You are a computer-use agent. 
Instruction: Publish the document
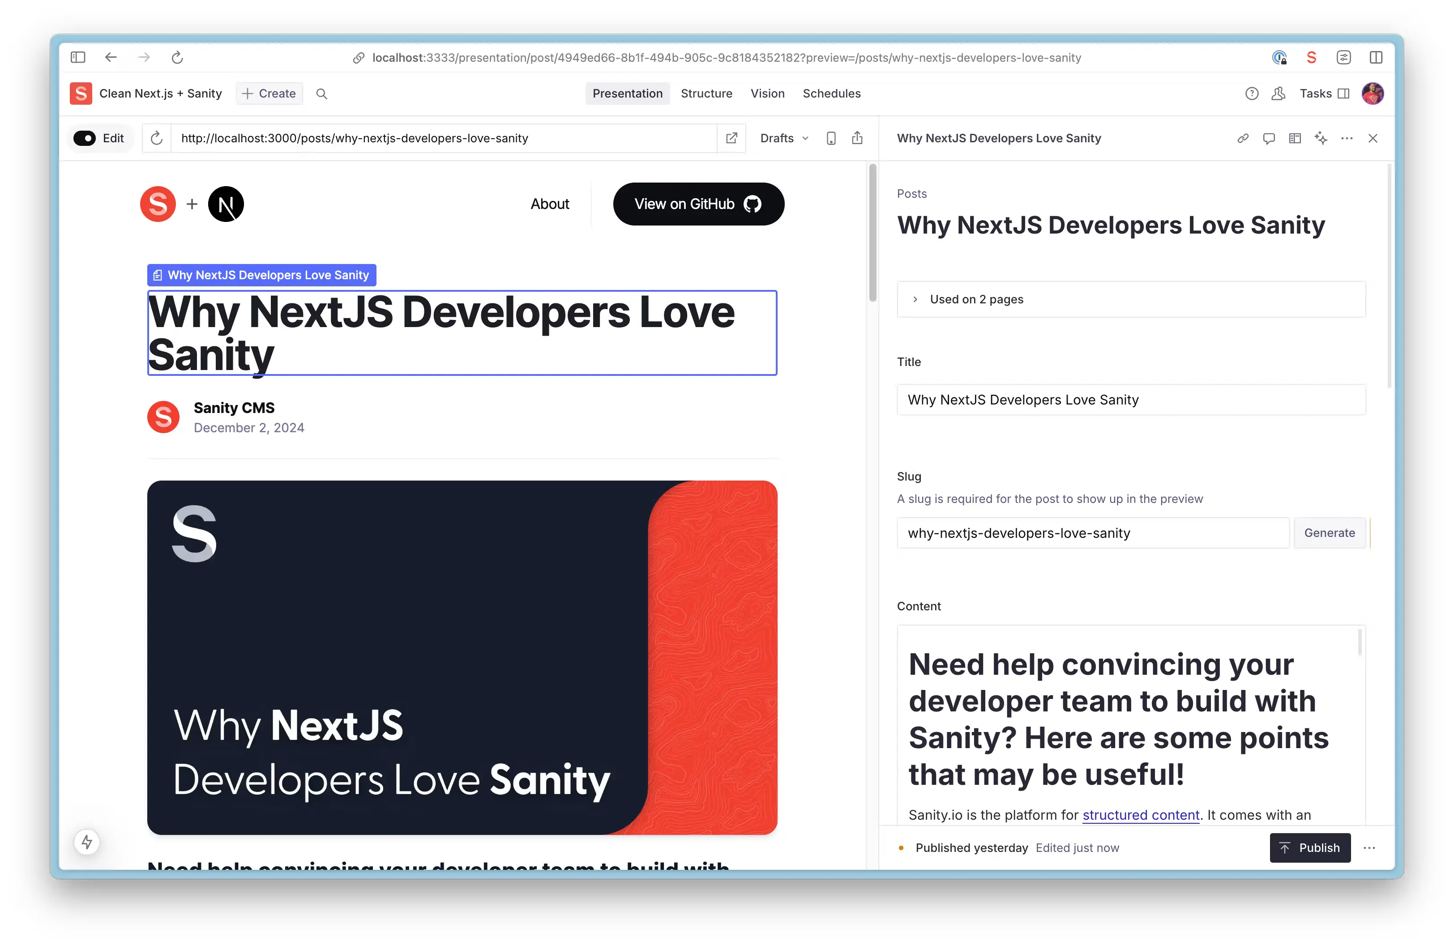pos(1310,848)
